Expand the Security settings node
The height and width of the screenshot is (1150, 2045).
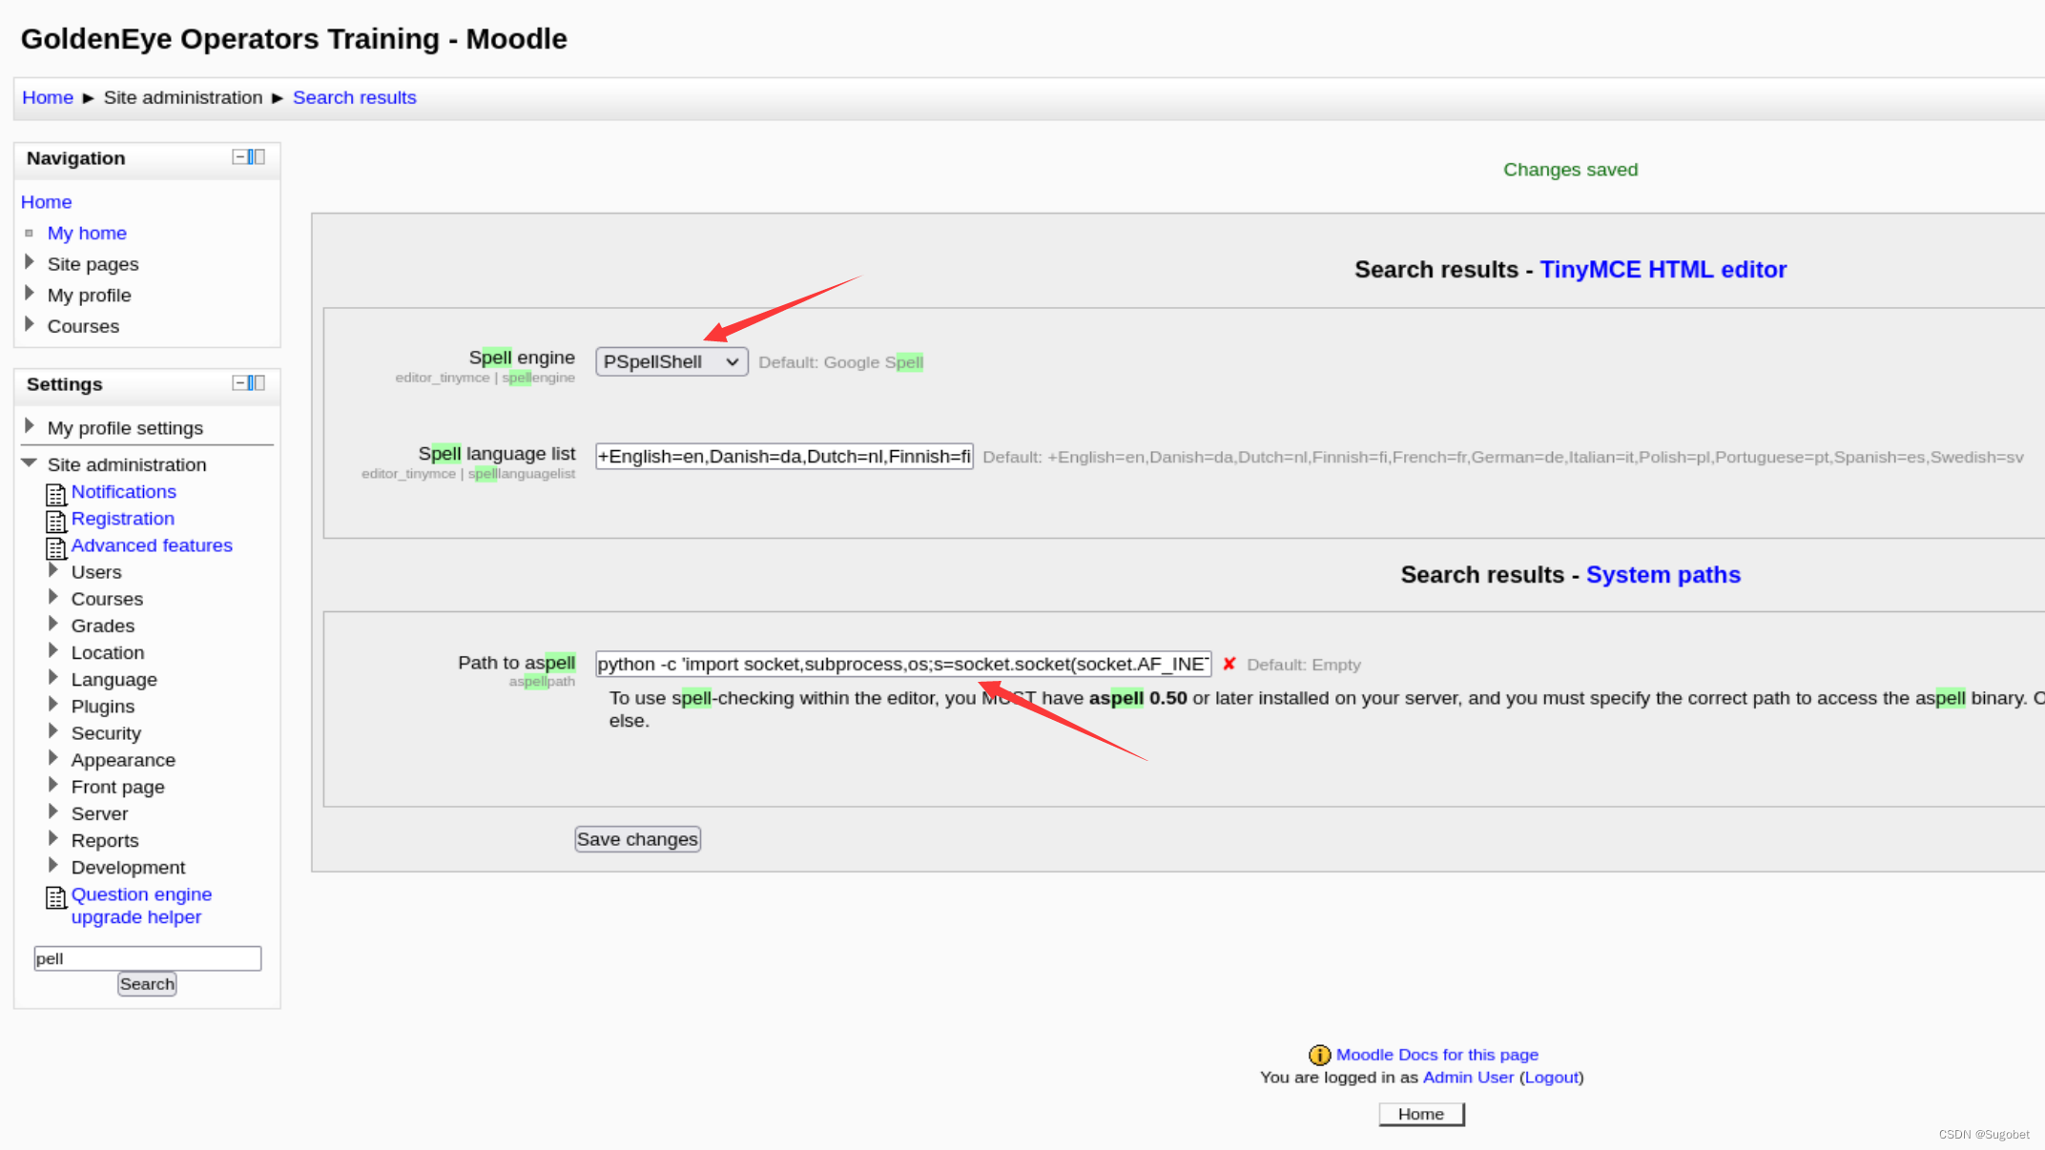(x=53, y=731)
